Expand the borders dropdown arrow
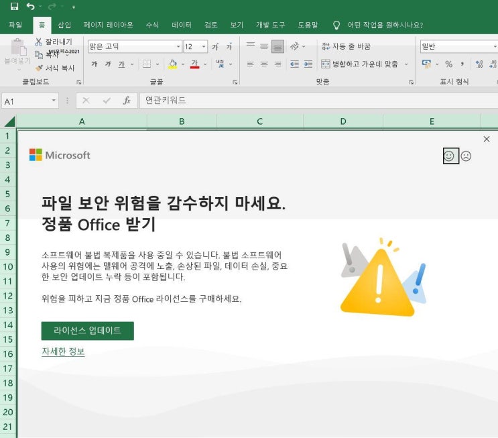 click(x=158, y=64)
